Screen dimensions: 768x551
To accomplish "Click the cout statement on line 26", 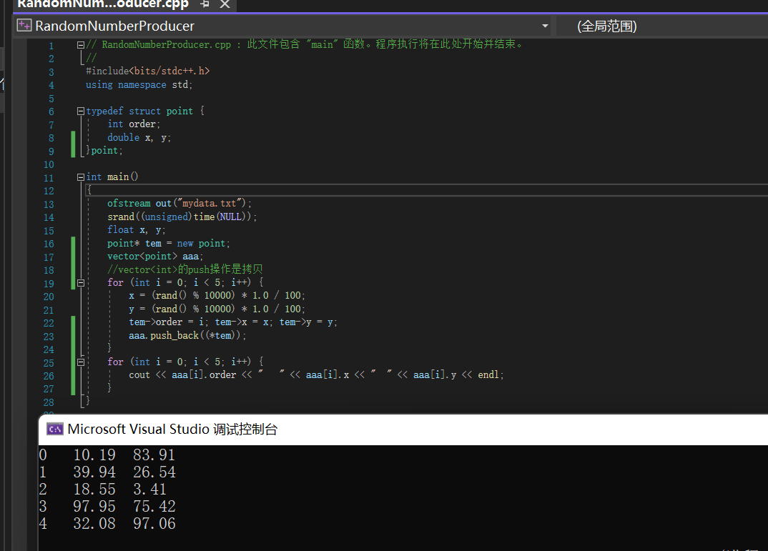I will click(316, 374).
